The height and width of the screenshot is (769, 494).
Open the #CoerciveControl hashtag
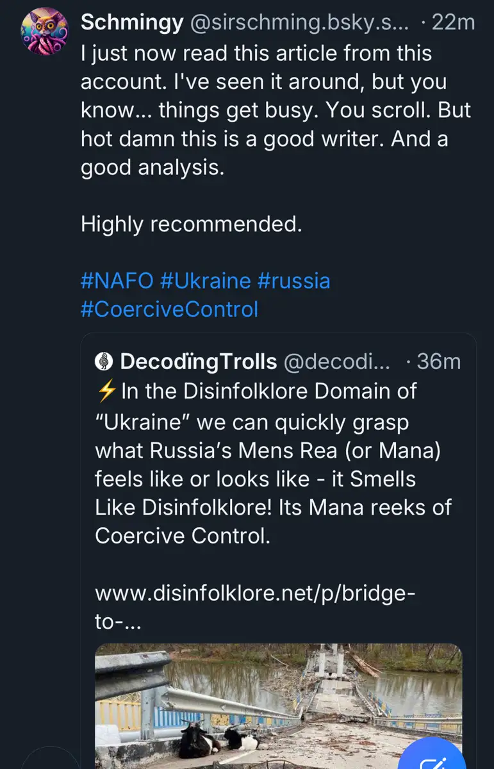[x=169, y=310]
